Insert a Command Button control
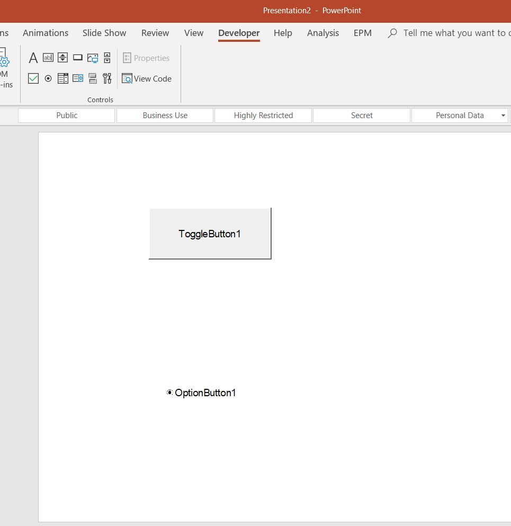Image resolution: width=511 pixels, height=526 pixels. click(x=77, y=58)
